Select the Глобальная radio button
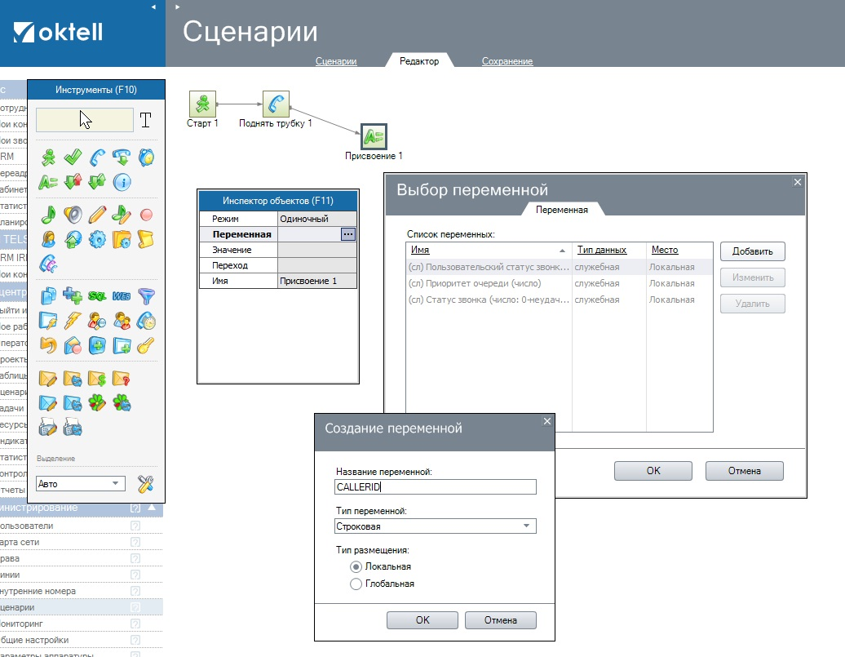The width and height of the screenshot is (845, 657). (x=356, y=584)
